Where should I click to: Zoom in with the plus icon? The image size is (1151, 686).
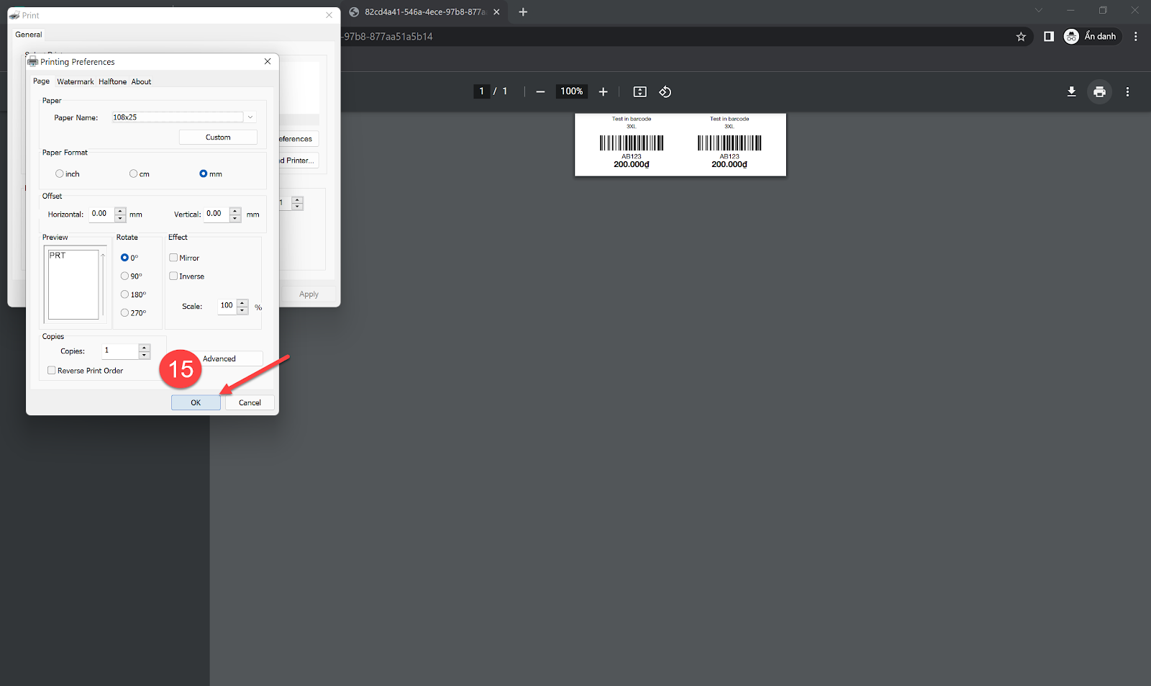[603, 91]
